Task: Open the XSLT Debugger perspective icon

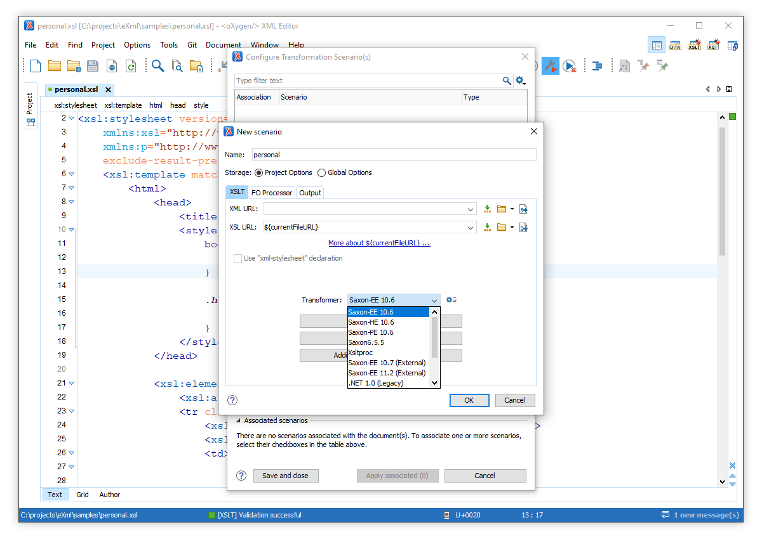Action: pyautogui.click(x=694, y=45)
